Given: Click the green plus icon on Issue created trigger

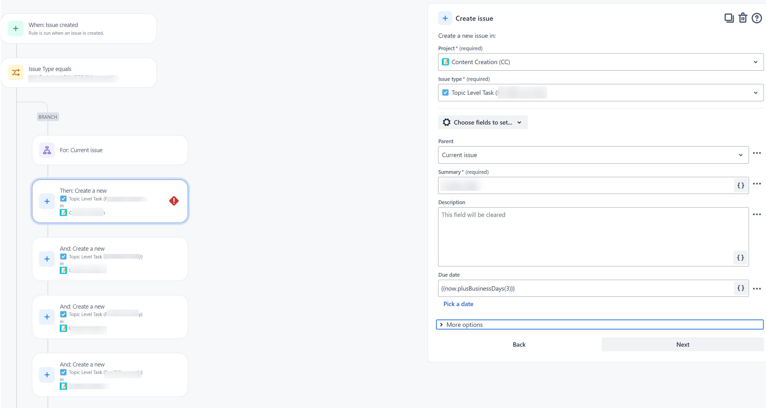Looking at the screenshot, I should click(16, 29).
